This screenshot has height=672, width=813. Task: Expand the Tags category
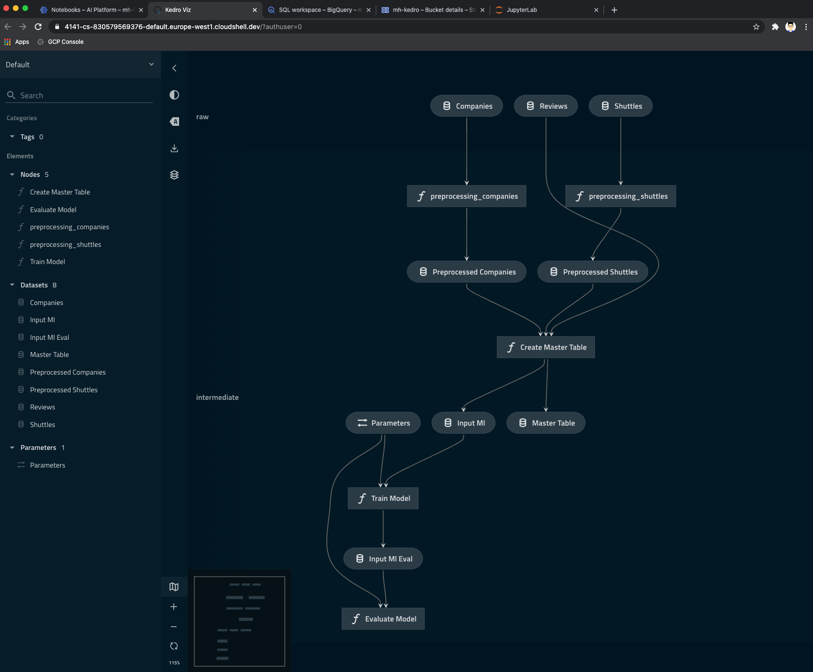(12, 137)
